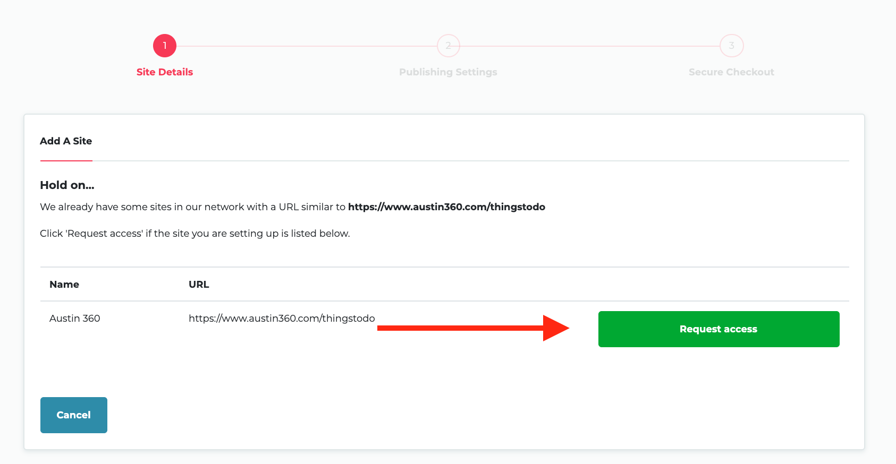
Task: Select step 1 circle in progress tracker
Action: click(x=165, y=46)
